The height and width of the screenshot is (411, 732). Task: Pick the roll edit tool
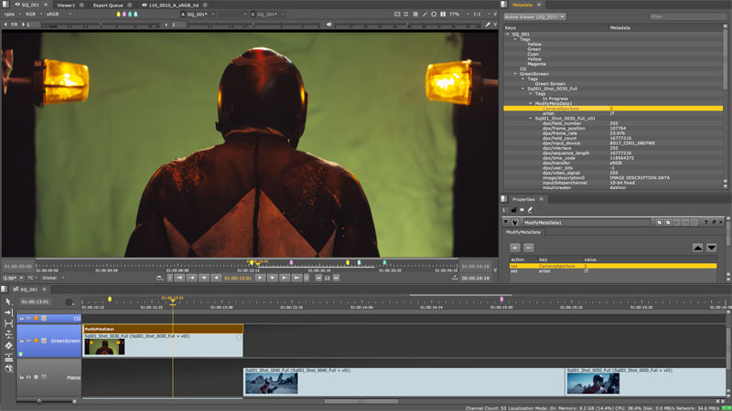click(x=8, y=334)
